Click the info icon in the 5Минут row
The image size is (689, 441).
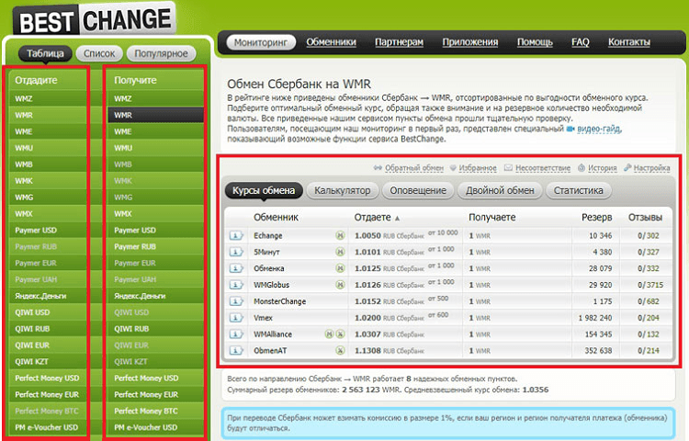click(x=236, y=252)
